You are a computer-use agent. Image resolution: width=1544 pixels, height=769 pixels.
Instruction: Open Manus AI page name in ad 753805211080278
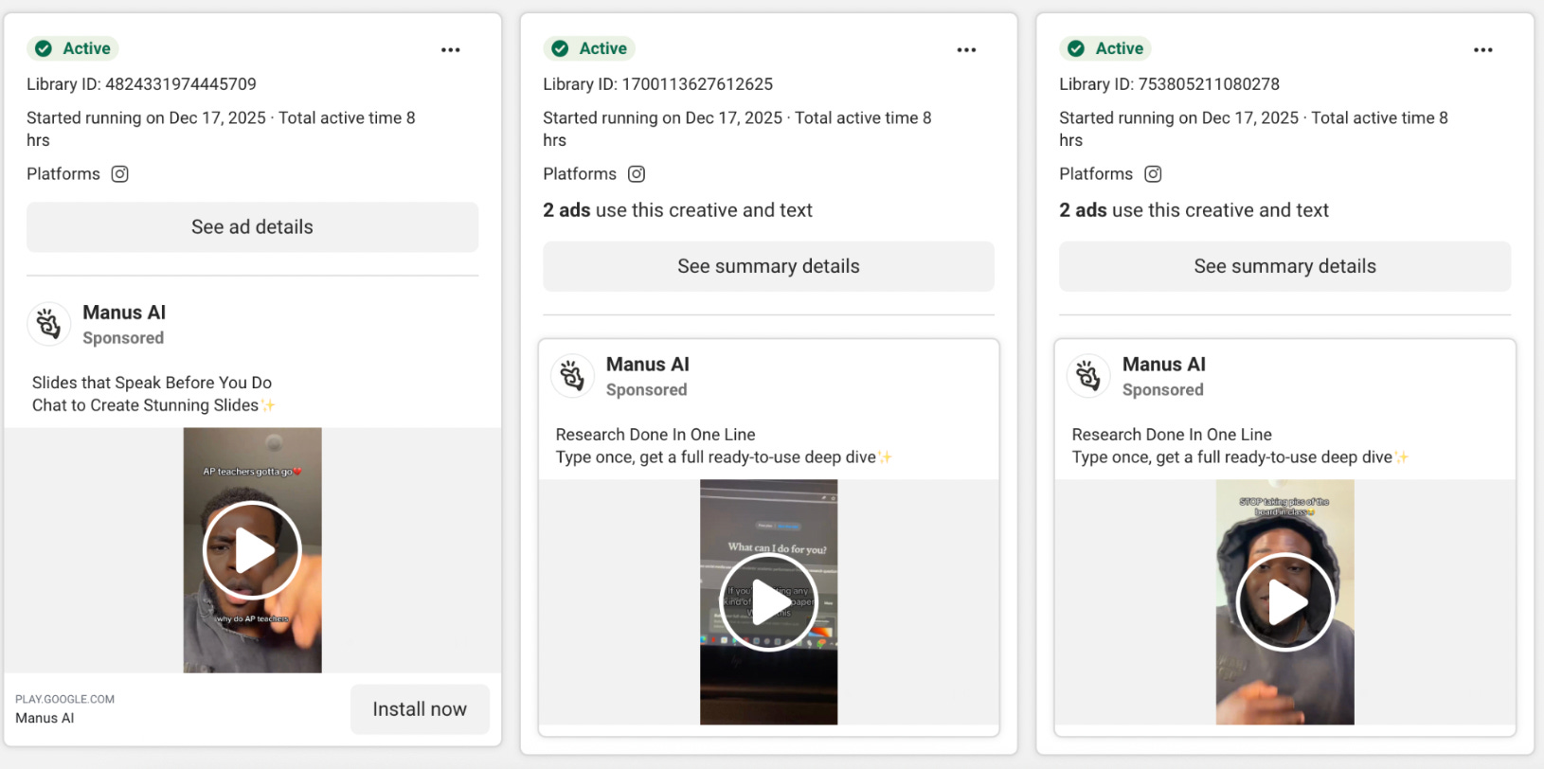(1164, 365)
